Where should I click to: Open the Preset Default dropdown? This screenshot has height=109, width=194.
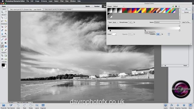tap(118, 6)
